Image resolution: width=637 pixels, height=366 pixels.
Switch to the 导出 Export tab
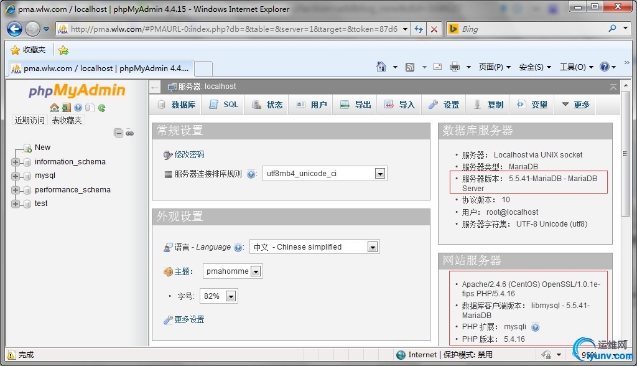(x=356, y=105)
